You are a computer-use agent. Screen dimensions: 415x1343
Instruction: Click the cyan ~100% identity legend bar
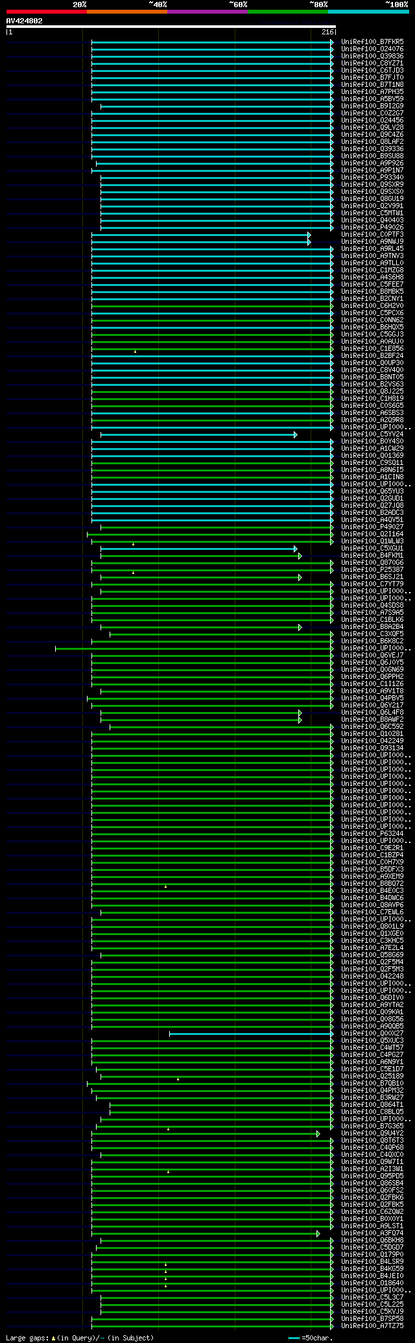coord(368,12)
